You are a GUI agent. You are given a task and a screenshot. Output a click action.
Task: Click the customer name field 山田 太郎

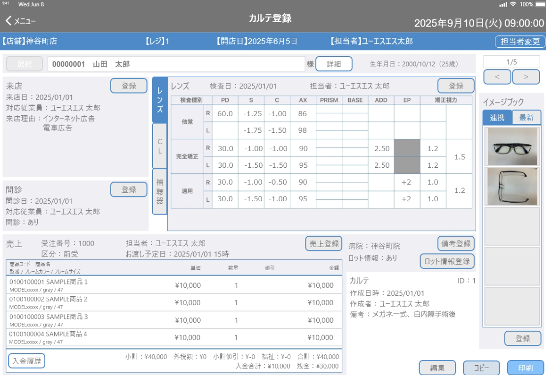(x=176, y=64)
